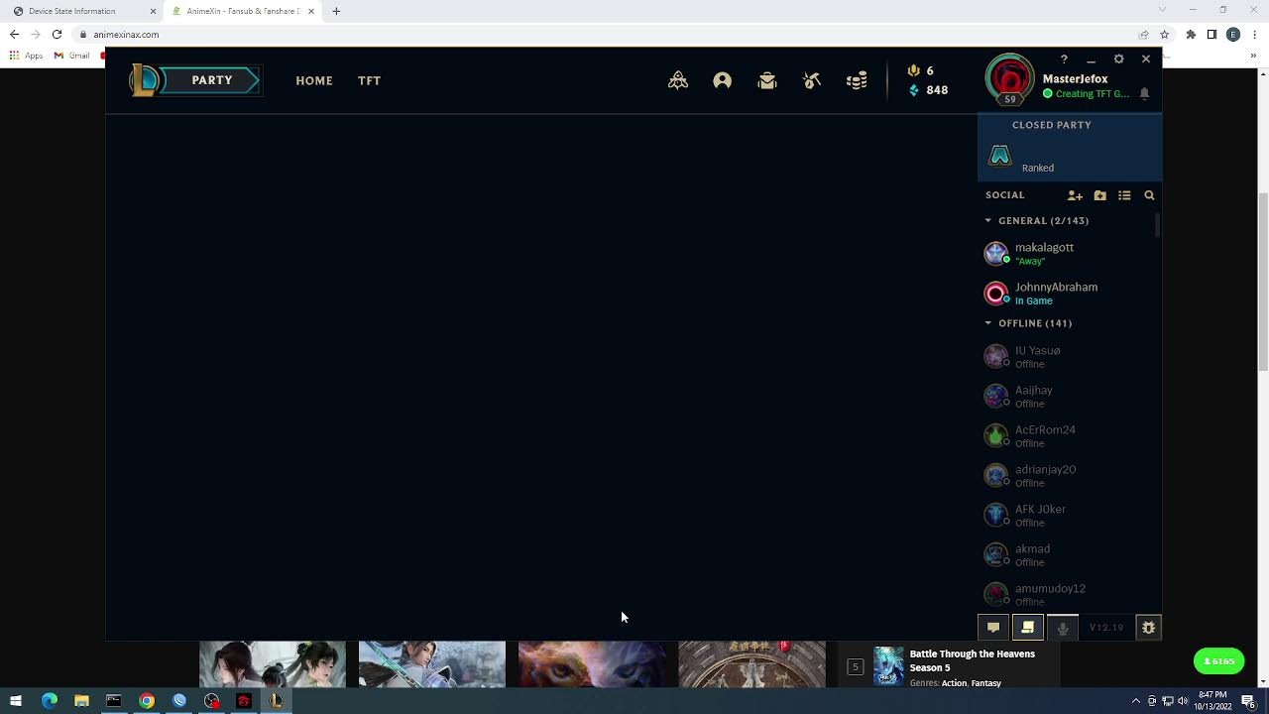
Task: Open the notifications bell icon
Action: click(x=1144, y=93)
